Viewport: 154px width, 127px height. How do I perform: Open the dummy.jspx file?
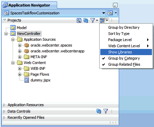coord(40,80)
